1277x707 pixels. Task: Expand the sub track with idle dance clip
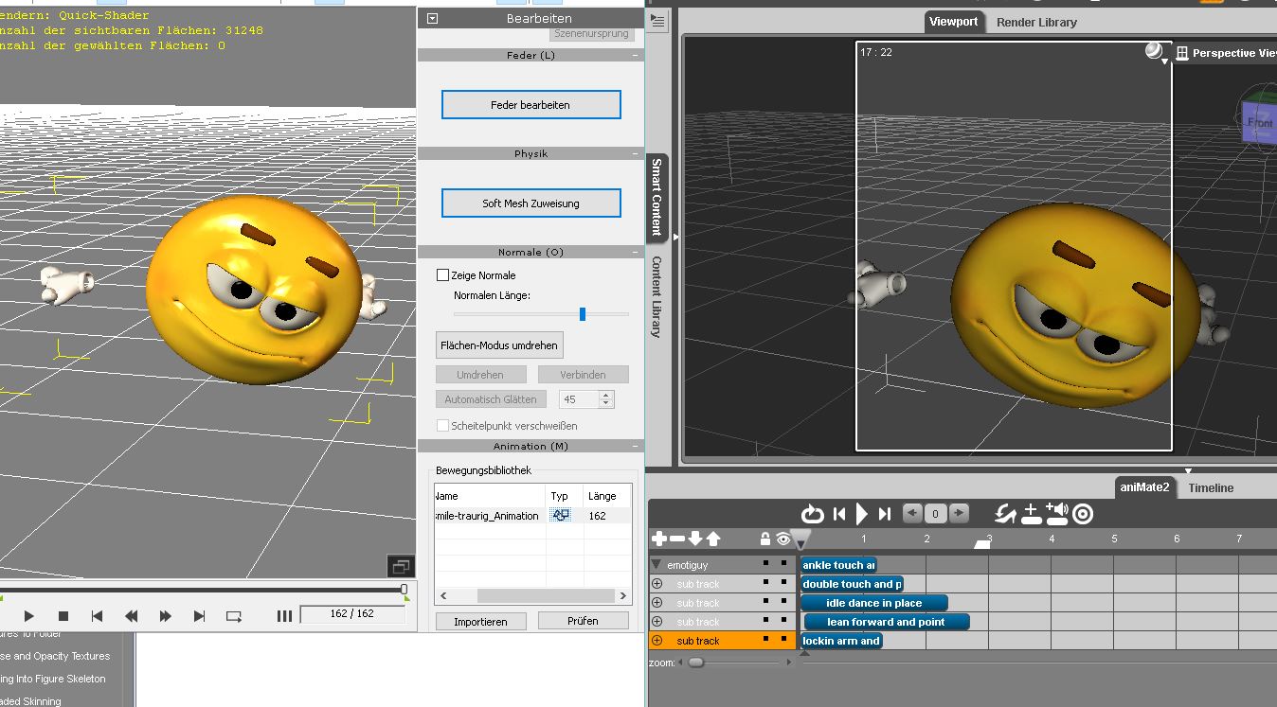coord(656,603)
